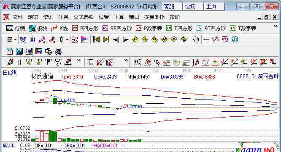This screenshot has height=152, width=281.
Task: Expand hidden toolbar items chevron after T数字表
Action: click(276, 26)
